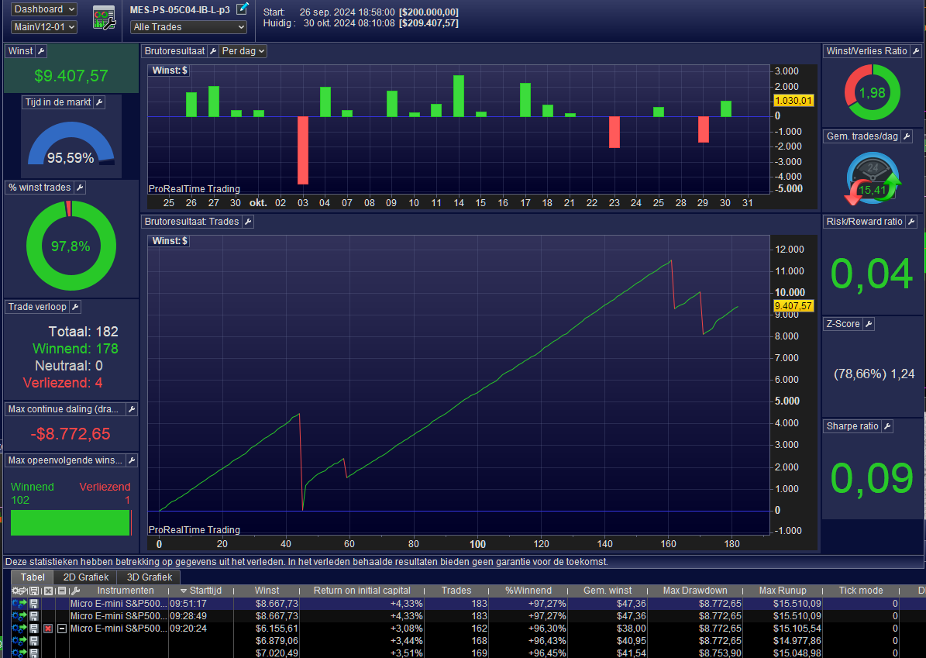The height and width of the screenshot is (658, 926).
Task: Open the Trade verloop wrench settings
Action: tap(75, 307)
